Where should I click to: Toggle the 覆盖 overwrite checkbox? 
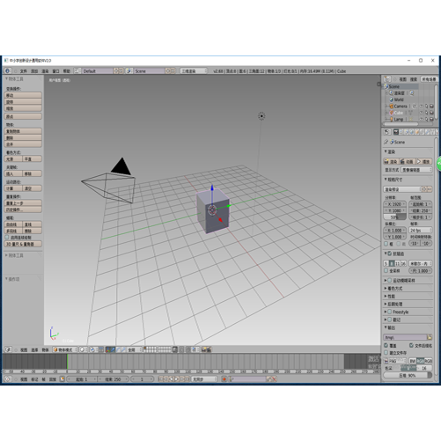pyautogui.click(x=386, y=346)
